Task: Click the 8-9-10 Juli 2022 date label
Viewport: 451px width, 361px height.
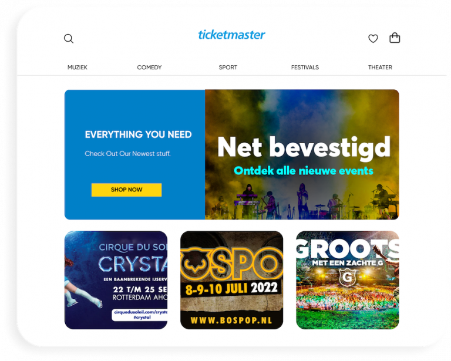Action: click(231, 288)
